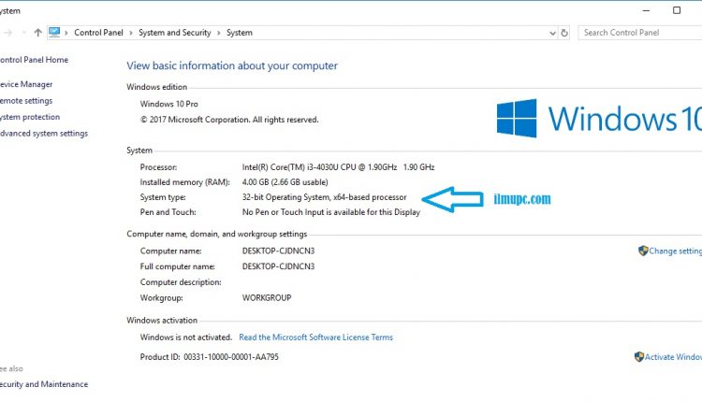Click the 4.00 GB (2.66 GB usable) value
Screen dimensions: 702x402
click(285, 182)
